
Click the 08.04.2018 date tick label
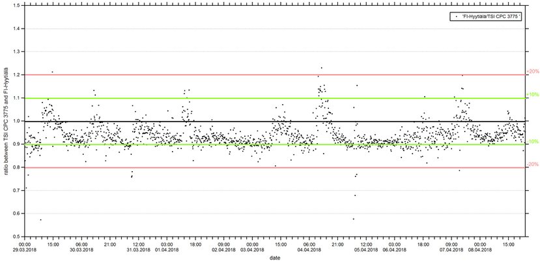pyautogui.click(x=480, y=249)
